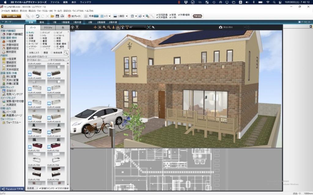The image size is (313, 195).
Task: Click the parts list scrollbar down arrow
Action: 68,184
